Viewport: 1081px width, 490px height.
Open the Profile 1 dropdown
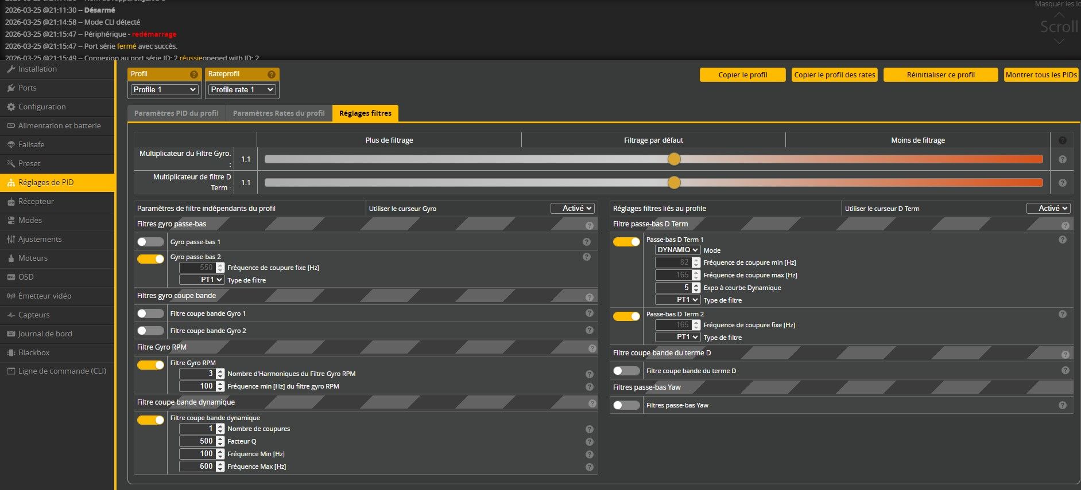coord(165,89)
